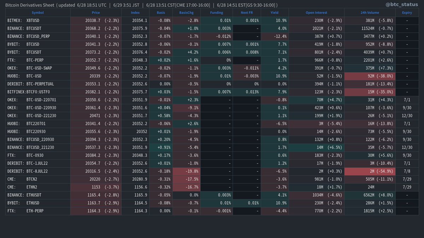Click the Bitcoin Derivatives Sheet title
Viewport: 424px width, 238px height.
tap(30, 5)
